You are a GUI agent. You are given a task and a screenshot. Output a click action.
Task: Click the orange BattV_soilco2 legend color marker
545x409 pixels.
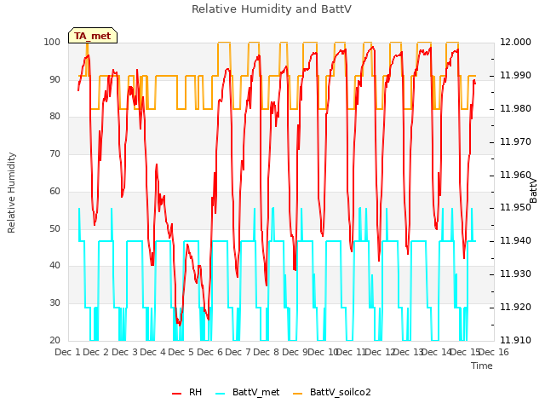point(297,394)
